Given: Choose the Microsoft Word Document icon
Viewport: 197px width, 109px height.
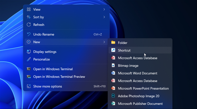Looking at the screenshot, I should 113,73.
